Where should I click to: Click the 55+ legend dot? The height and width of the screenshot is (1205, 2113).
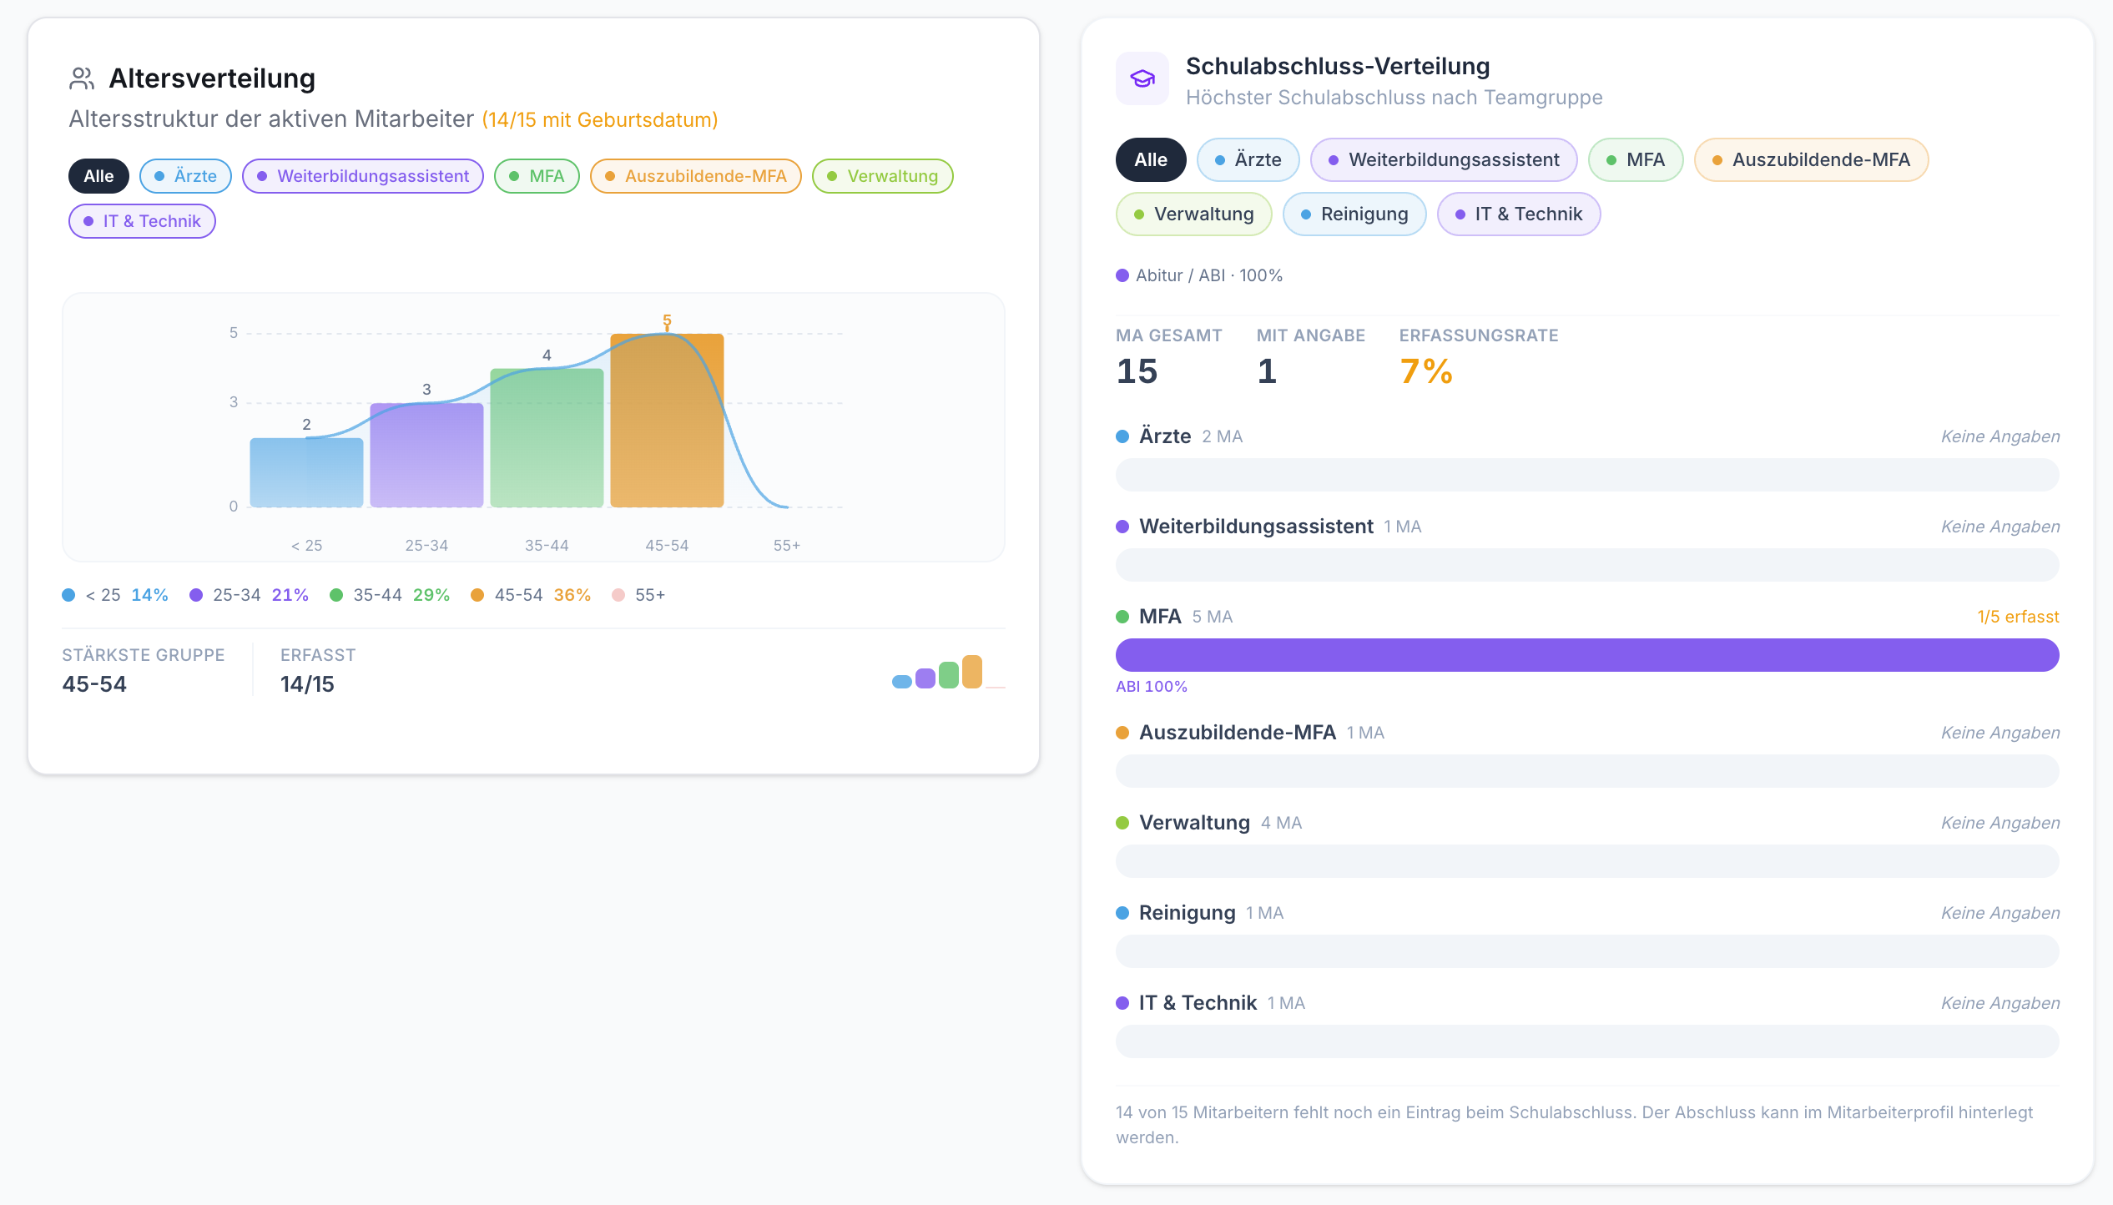click(618, 595)
